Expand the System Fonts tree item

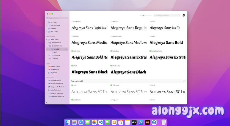click(47, 25)
